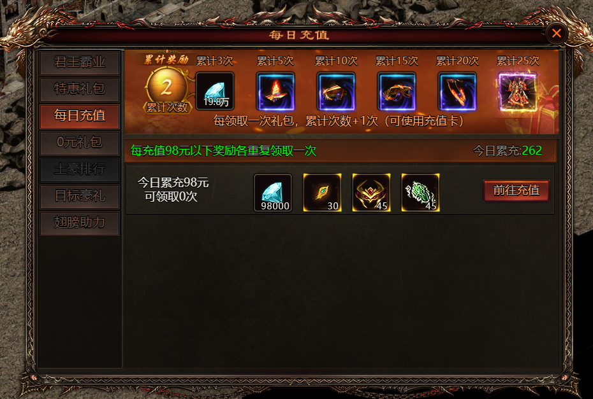Viewport: 593px width, 399px height.
Task: Select the glowing warrior reward under 累计25次
Action: [x=517, y=92]
